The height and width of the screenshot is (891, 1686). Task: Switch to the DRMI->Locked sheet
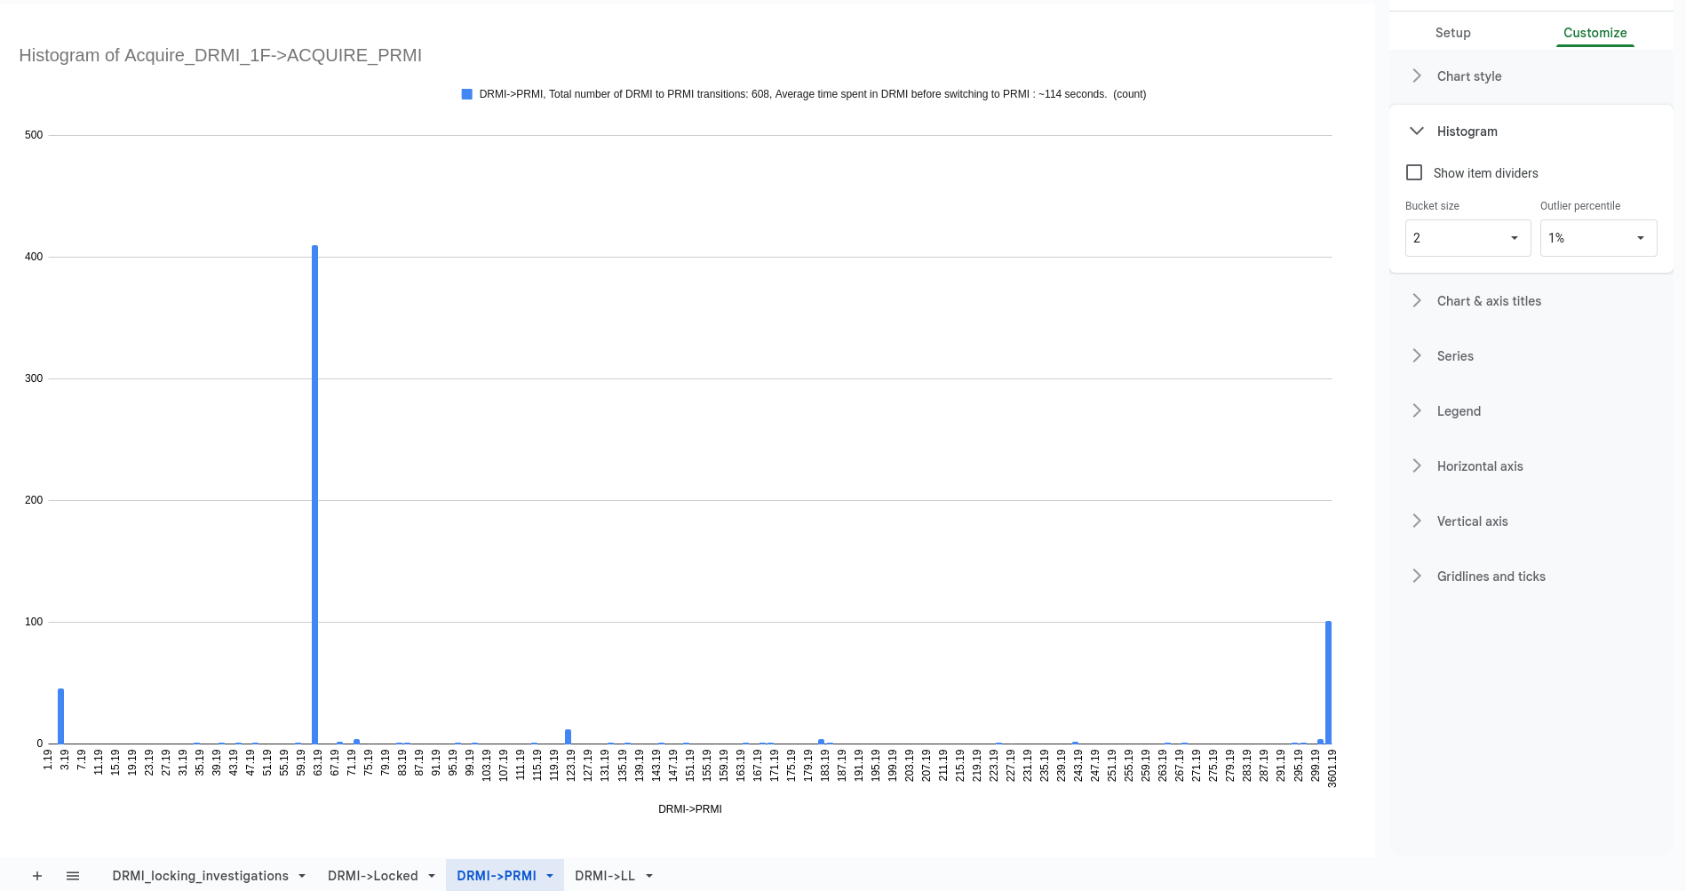click(x=372, y=876)
